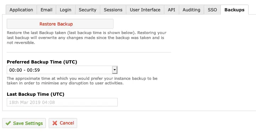Select the Backups tab

[x=234, y=10]
